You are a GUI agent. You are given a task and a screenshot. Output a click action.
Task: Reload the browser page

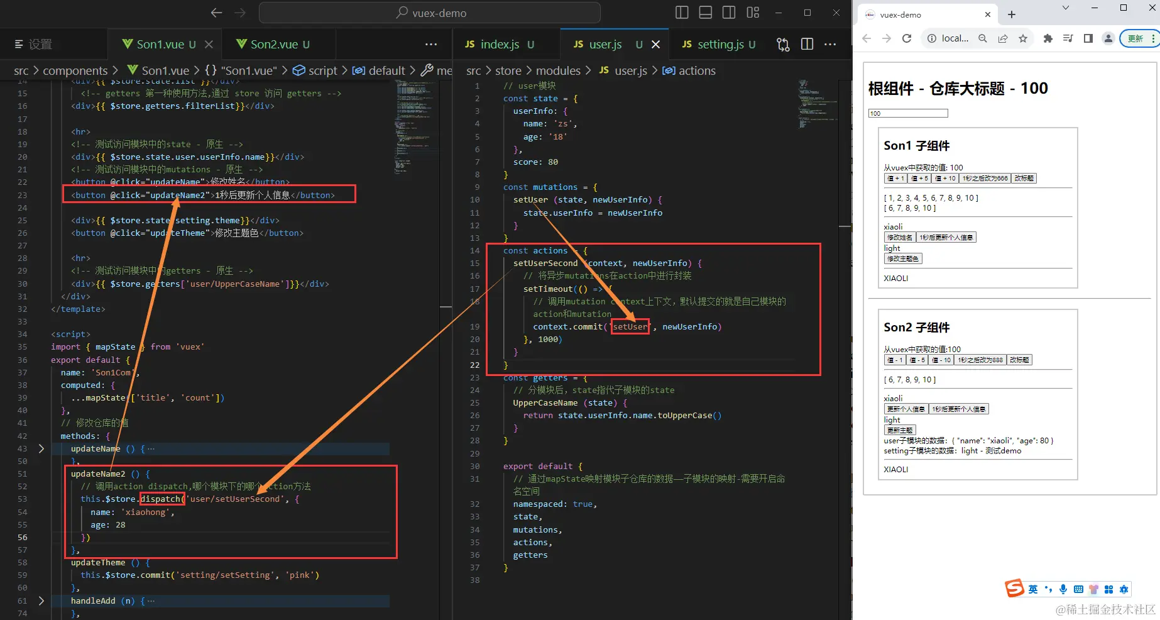[907, 38]
